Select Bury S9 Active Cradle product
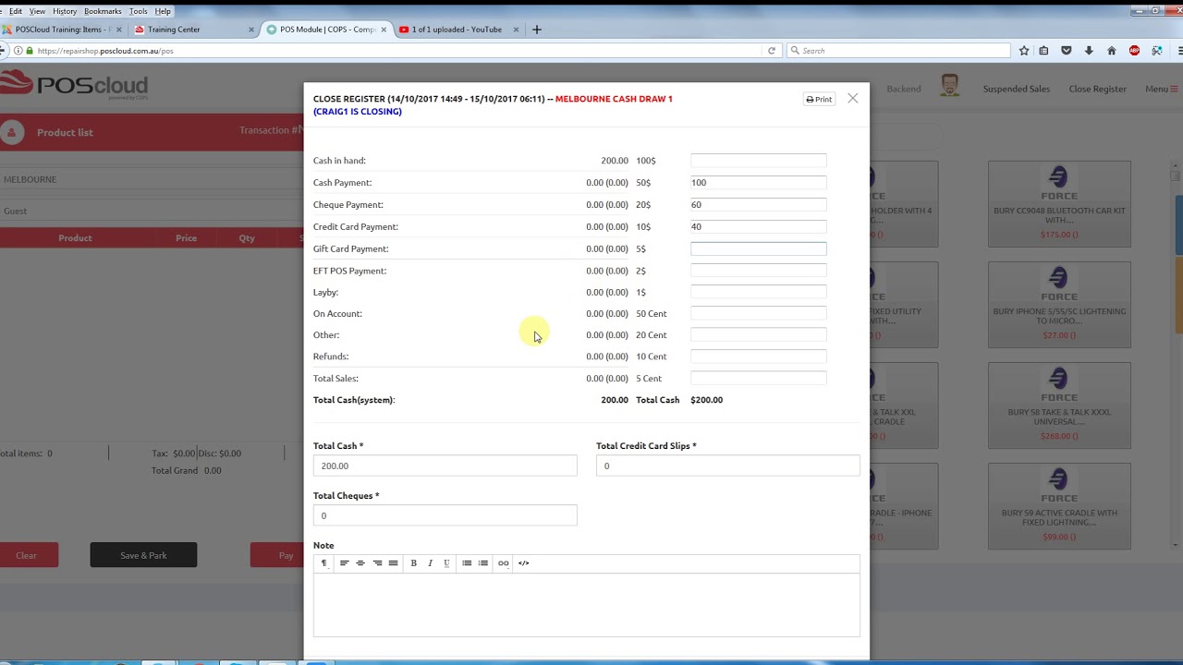The image size is (1183, 665). tap(1059, 506)
